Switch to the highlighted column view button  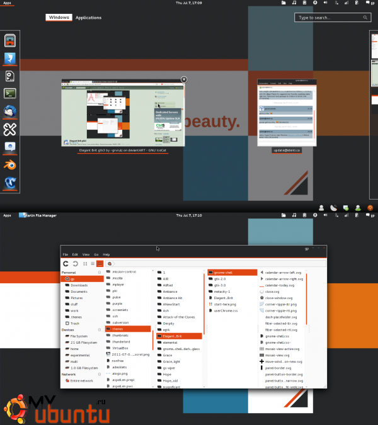[100, 263]
